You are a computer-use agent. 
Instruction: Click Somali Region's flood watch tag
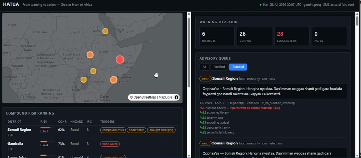[136, 130]
